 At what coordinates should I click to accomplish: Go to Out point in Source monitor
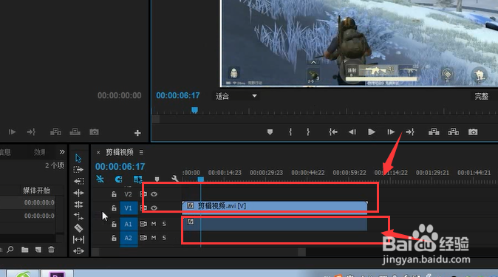pos(31,131)
